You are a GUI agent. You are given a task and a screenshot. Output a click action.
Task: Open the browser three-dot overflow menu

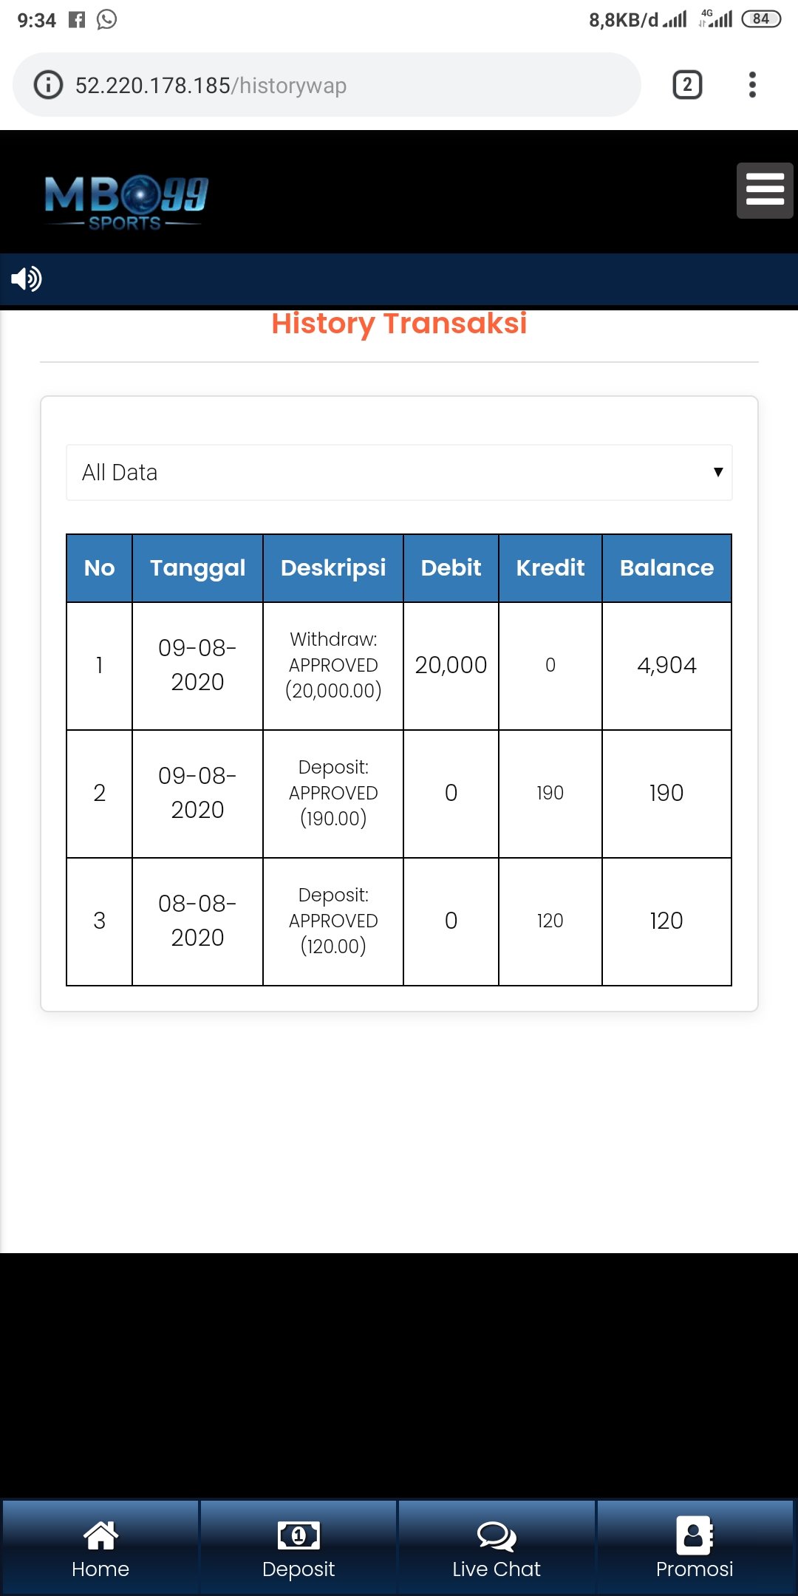tap(752, 85)
